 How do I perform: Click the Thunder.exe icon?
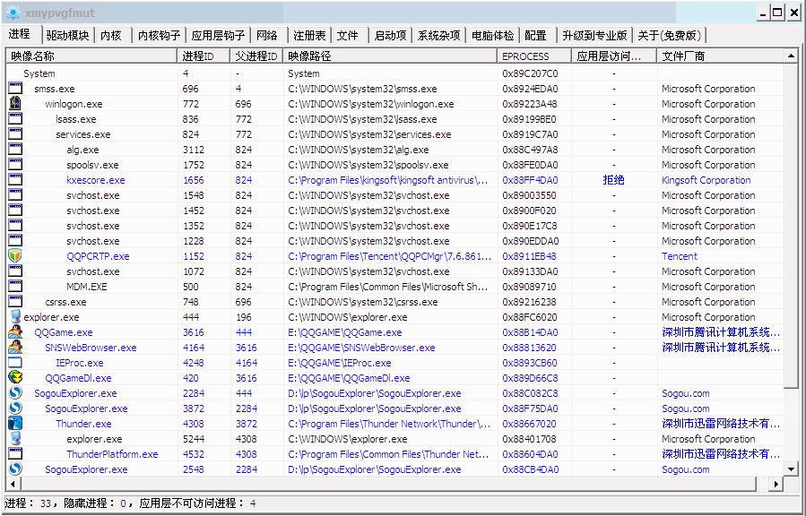pos(15,423)
